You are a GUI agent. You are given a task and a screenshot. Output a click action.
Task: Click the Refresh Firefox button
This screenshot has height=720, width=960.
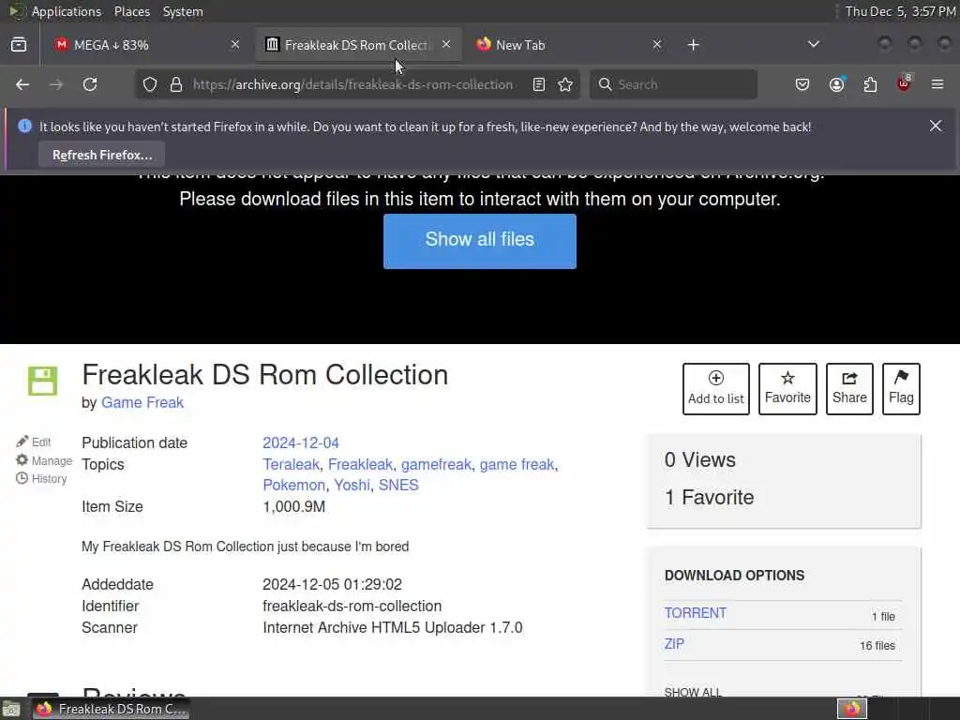tap(102, 155)
